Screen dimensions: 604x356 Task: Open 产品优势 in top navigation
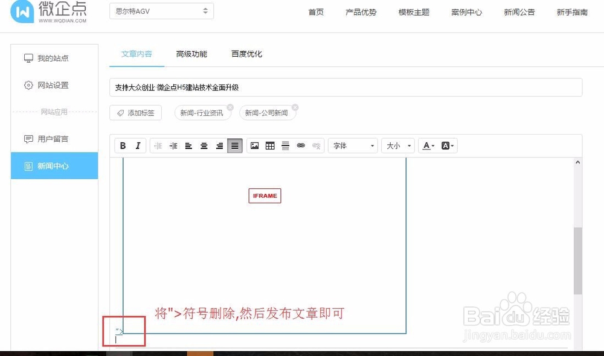[x=361, y=12]
